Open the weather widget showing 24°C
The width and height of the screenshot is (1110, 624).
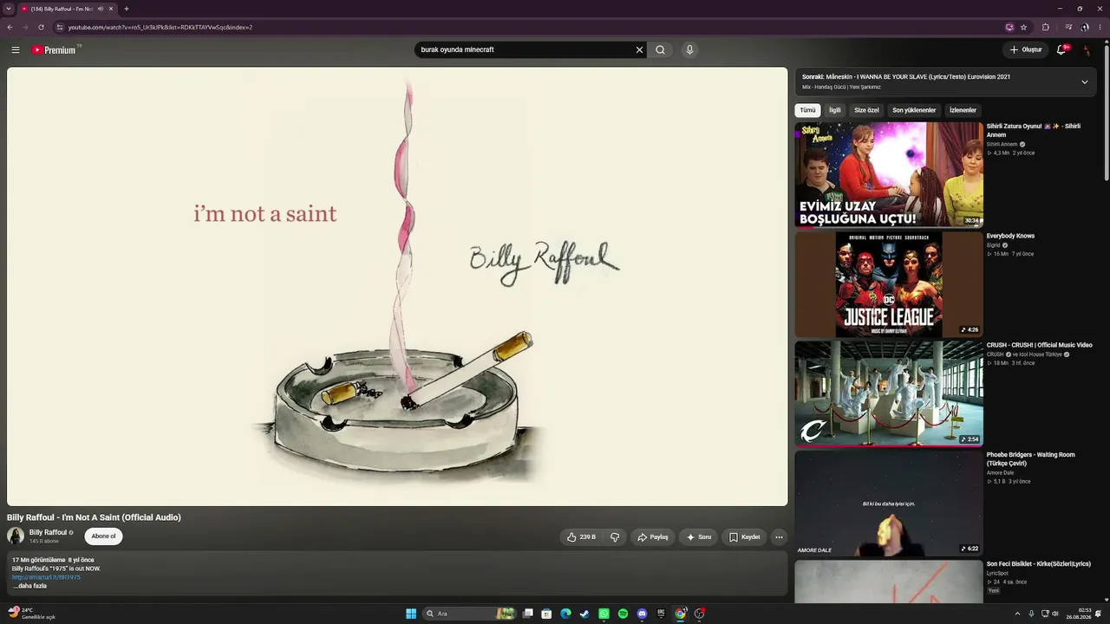[32, 614]
